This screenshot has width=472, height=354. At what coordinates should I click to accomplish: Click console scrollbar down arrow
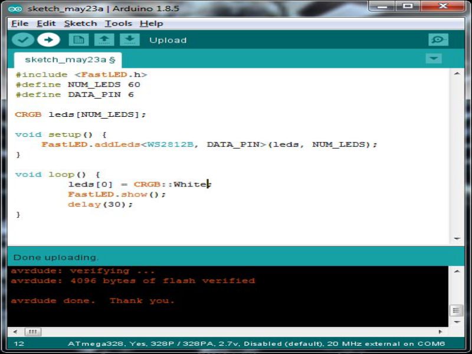(457, 322)
